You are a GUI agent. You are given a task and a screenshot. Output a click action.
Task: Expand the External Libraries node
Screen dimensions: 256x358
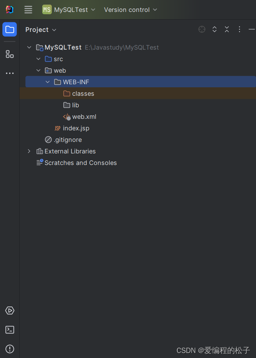pos(29,151)
